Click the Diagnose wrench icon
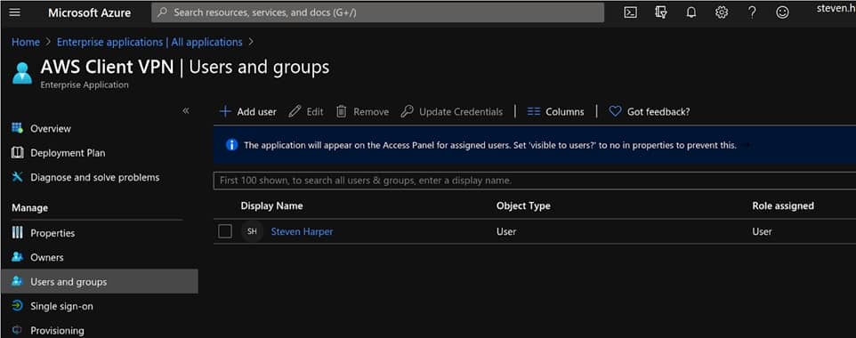856x338 pixels. point(18,178)
